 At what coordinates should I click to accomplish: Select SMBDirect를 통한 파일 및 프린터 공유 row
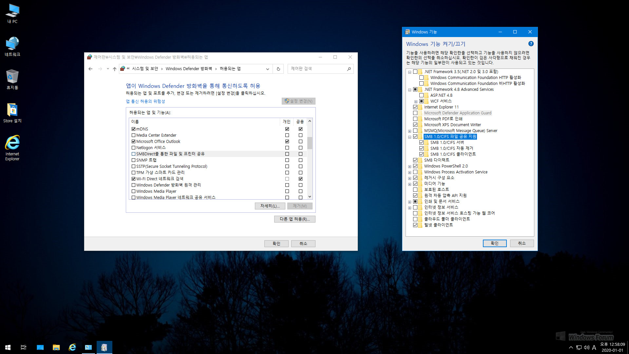(218, 154)
